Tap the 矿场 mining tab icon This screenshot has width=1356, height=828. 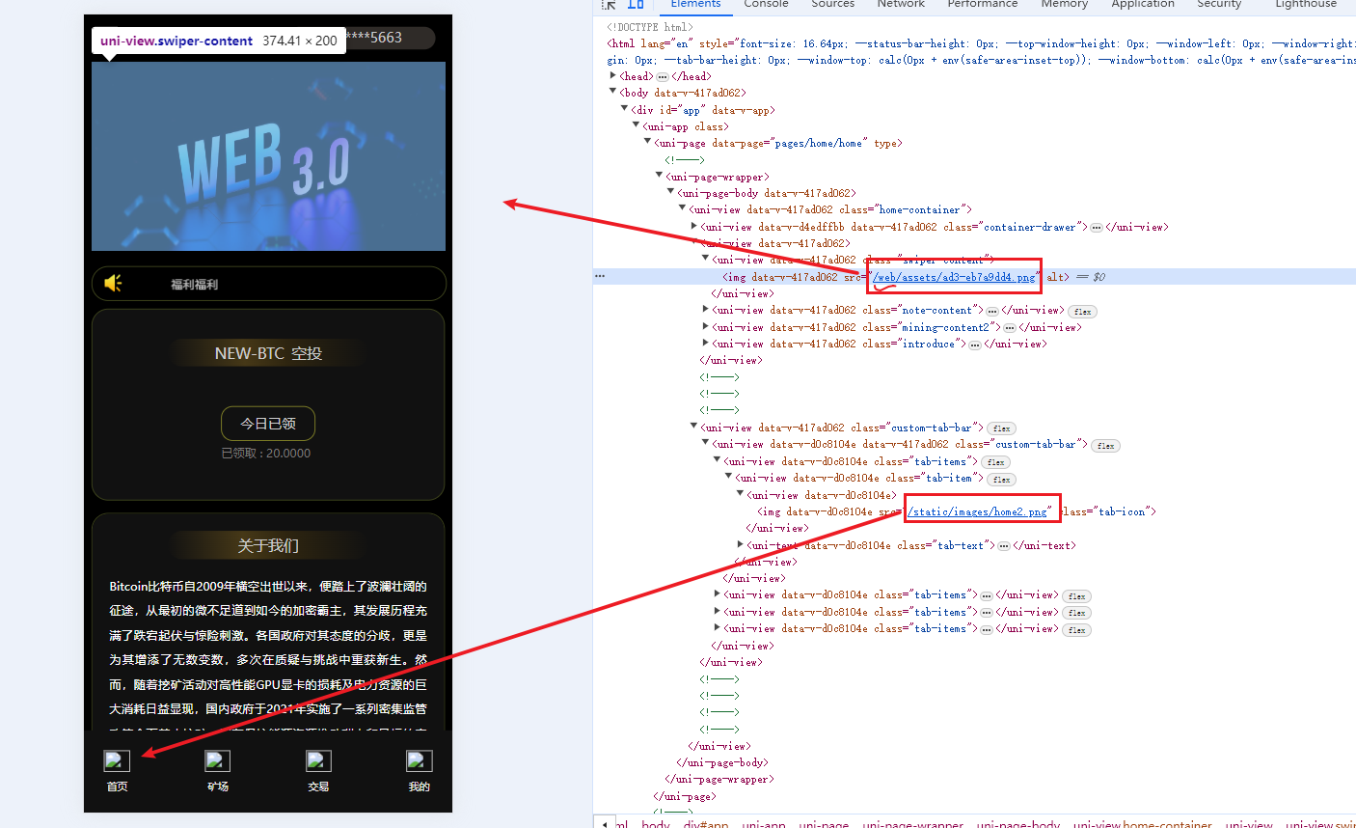(217, 760)
